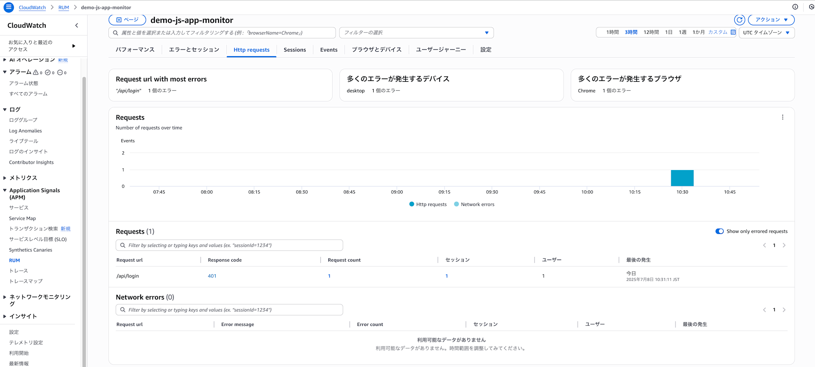
Task: Expand ネットワークモニタリング sidebar section
Action: (5, 297)
